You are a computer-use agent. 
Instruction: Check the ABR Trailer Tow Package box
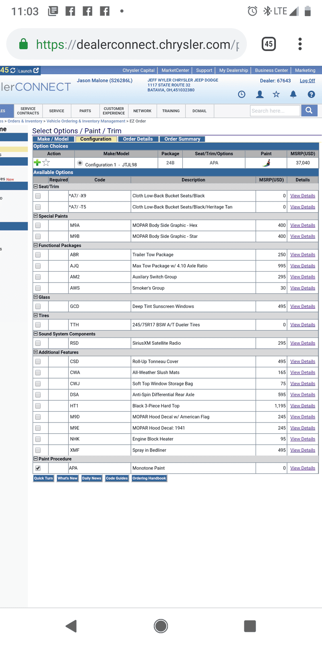(x=38, y=255)
